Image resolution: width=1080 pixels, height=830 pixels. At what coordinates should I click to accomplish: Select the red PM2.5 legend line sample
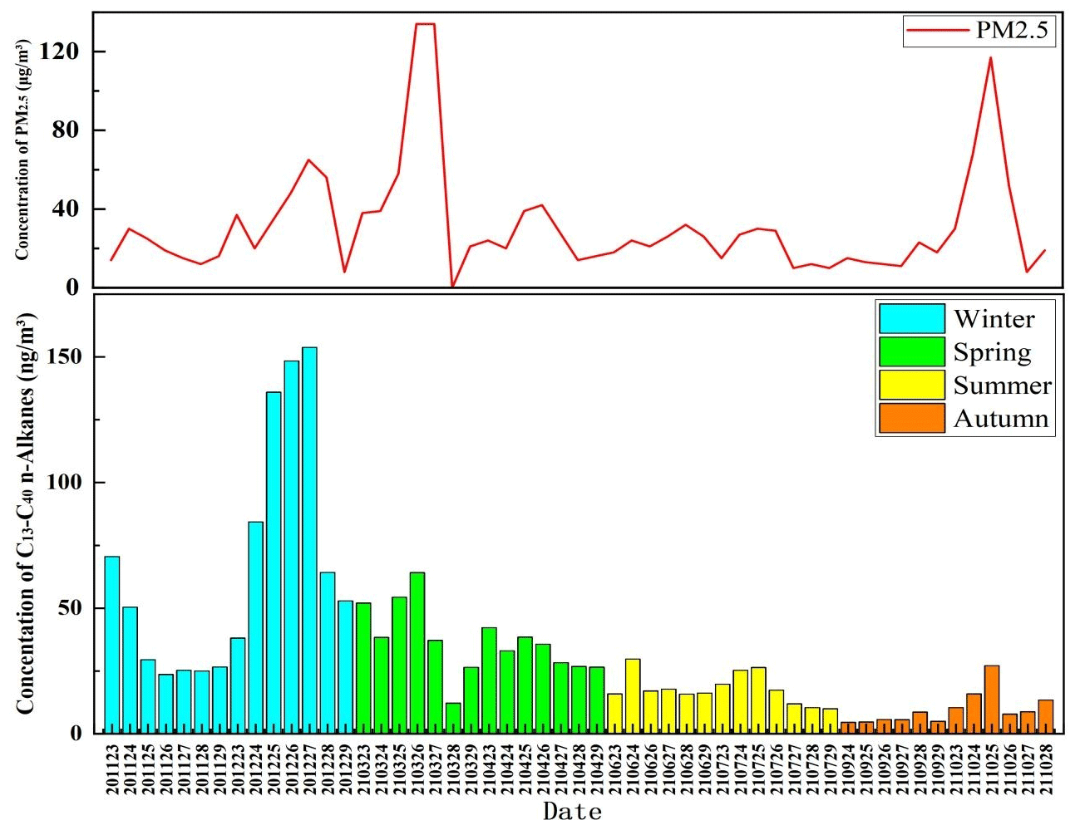(x=938, y=32)
